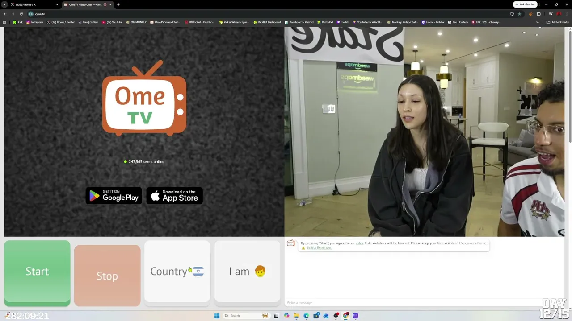Open the Chrome Extensions puzzle icon
The height and width of the screenshot is (321, 572).
pos(538,14)
